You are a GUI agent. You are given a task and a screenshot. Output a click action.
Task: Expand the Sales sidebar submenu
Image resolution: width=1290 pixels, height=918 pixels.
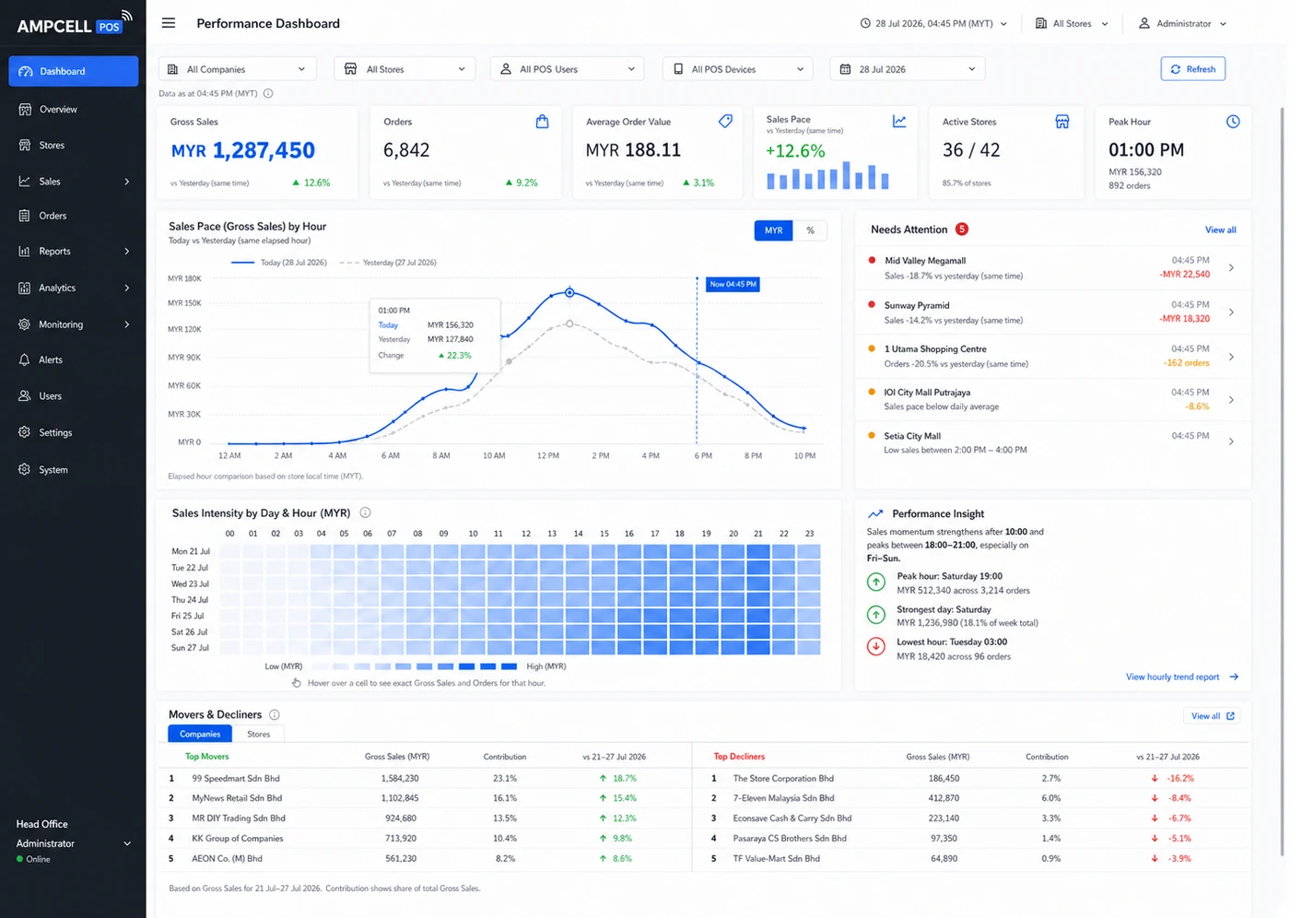coord(74,182)
